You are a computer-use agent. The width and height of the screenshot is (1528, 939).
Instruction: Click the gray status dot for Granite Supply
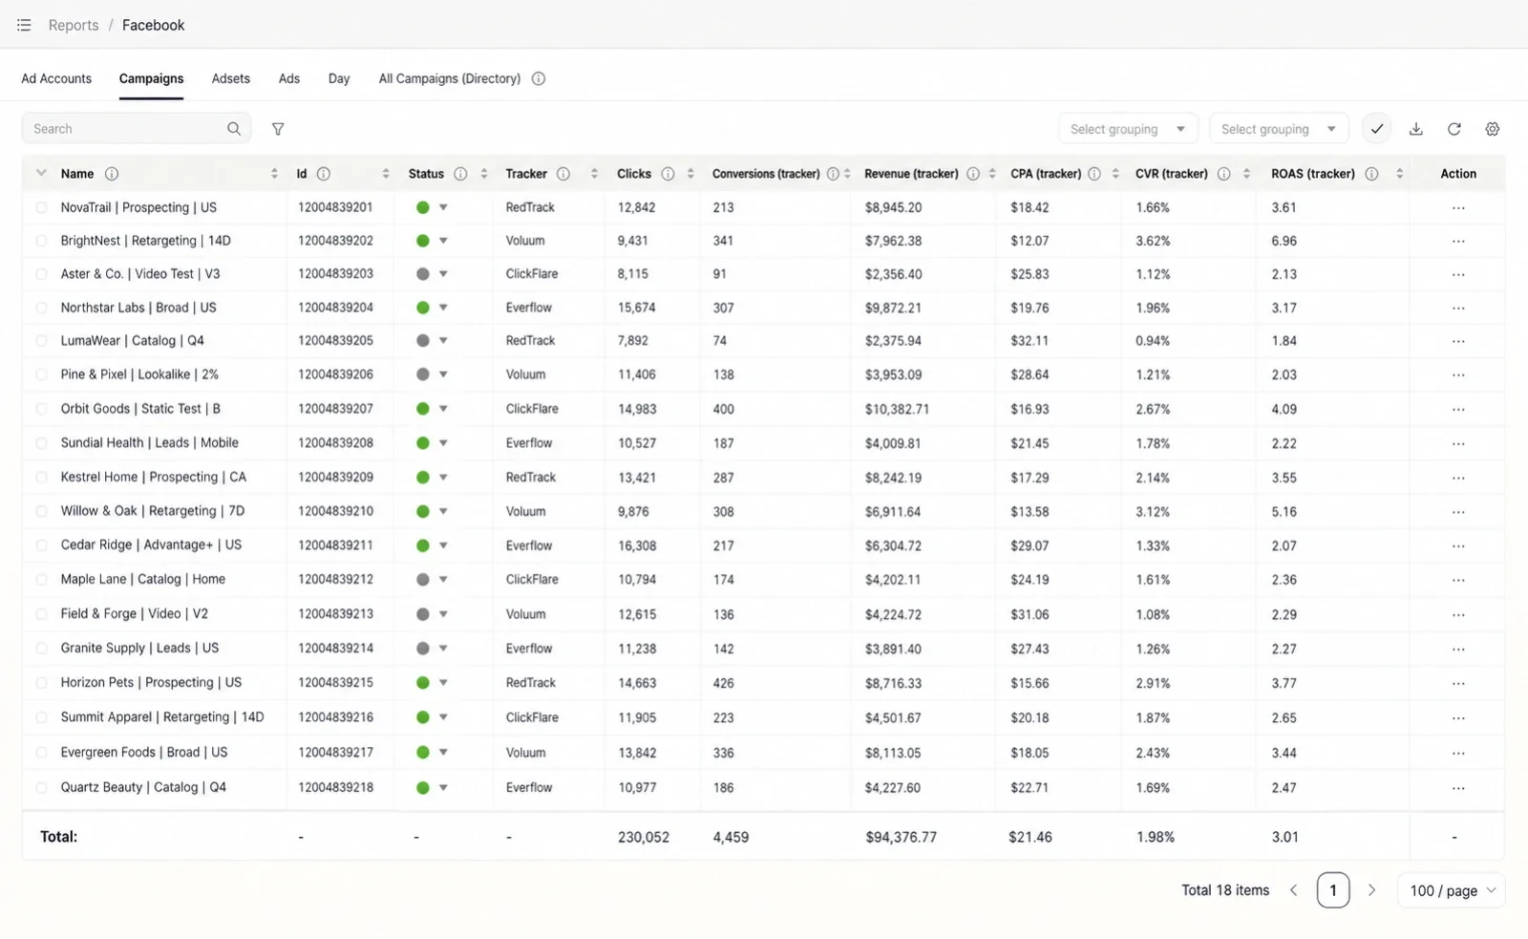[422, 649]
